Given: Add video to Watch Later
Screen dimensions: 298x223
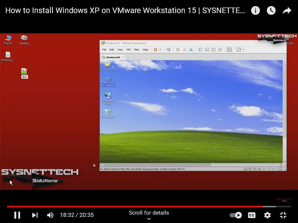Looking at the screenshot, I should [271, 10].
